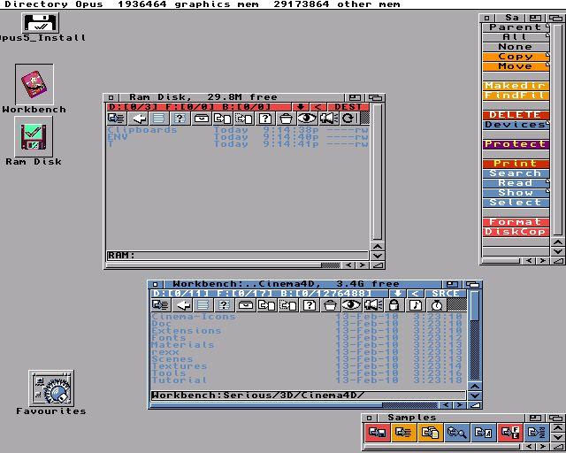Click the speaker Play icon in Ram Disk lister
566x453 pixels.
pyautogui.click(x=328, y=119)
